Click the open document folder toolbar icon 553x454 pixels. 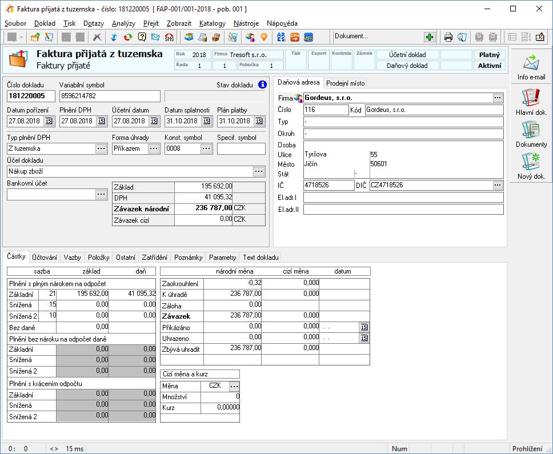(x=35, y=37)
